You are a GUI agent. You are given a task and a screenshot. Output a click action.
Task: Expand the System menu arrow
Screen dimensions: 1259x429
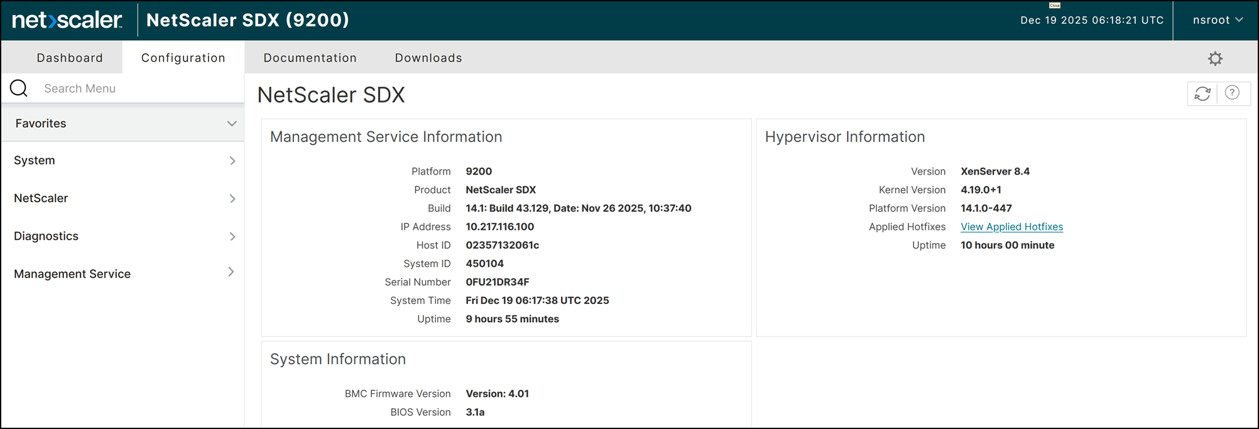coord(232,161)
